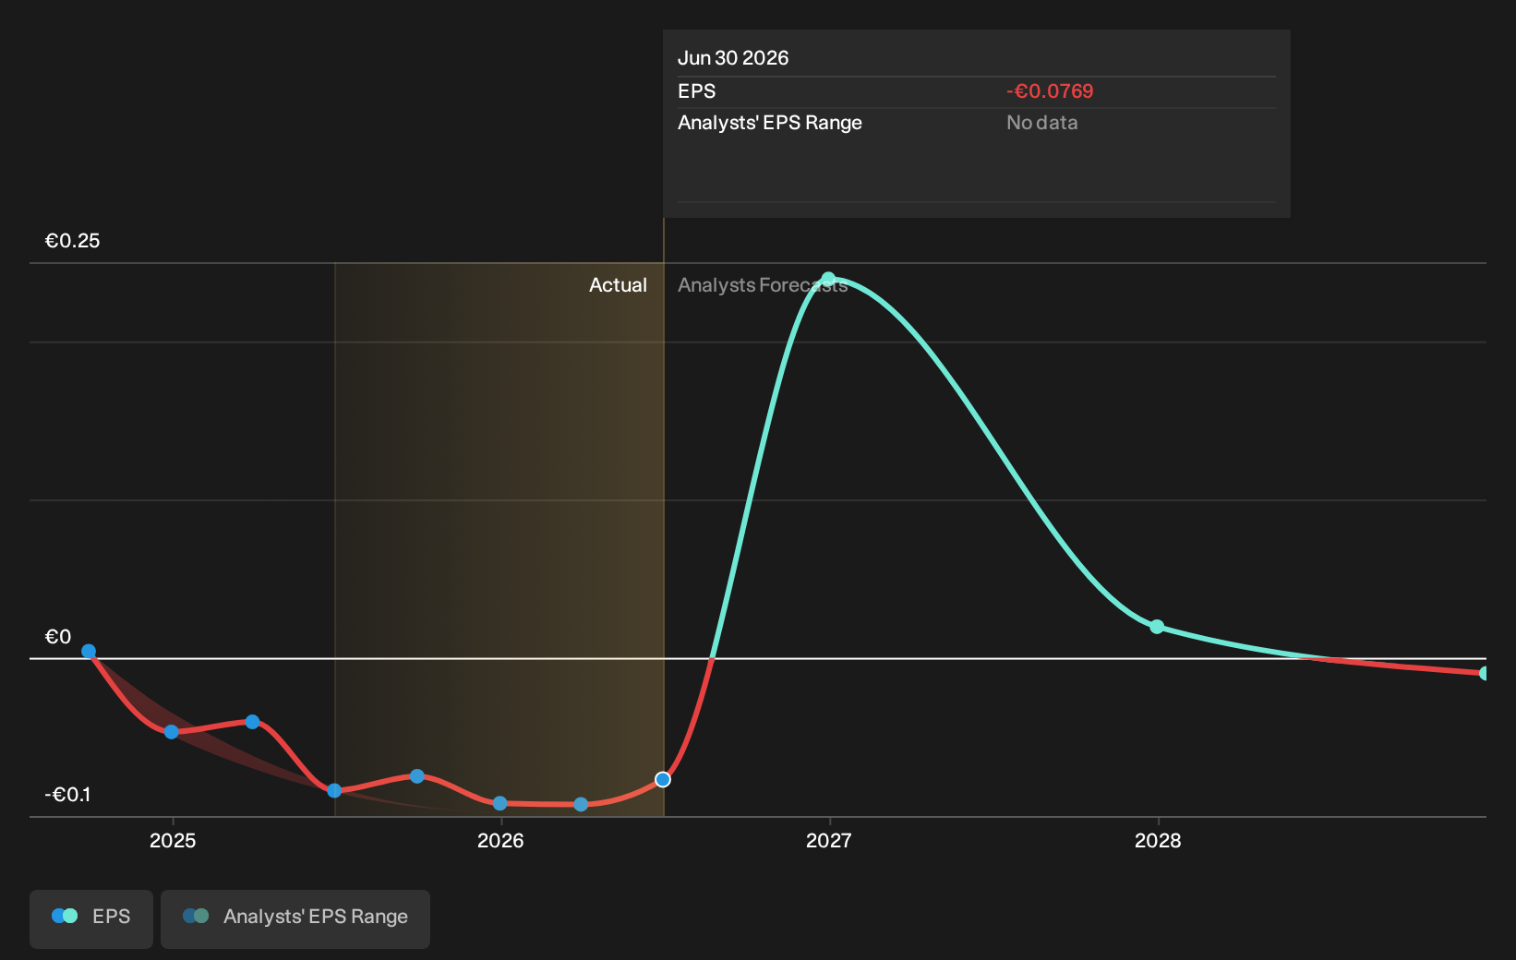Toggle the Analysts' EPS Range legend series
Screen dimensions: 1516x960
(x=295, y=918)
